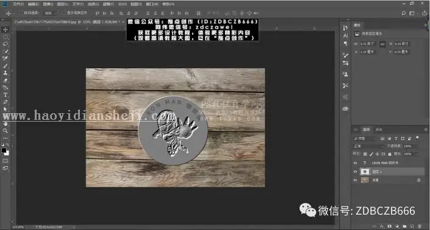Open the Properties panel flyout menu
Viewport: 430px width, 230px height.
426,25
